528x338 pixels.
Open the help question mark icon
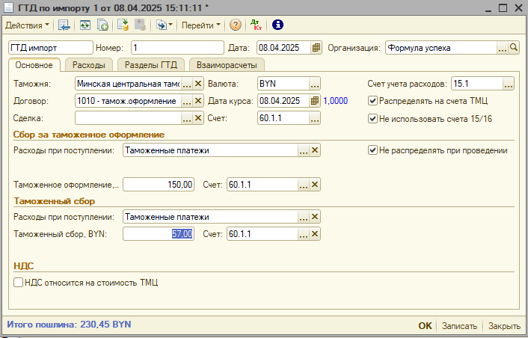pos(236,25)
